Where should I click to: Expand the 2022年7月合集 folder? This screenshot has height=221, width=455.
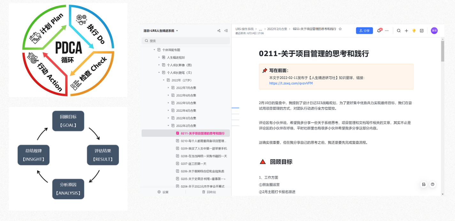[x=168, y=88]
